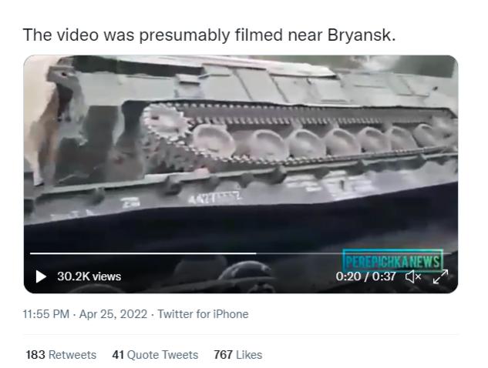
Task: Show the 767 Likes list
Action: click(238, 355)
